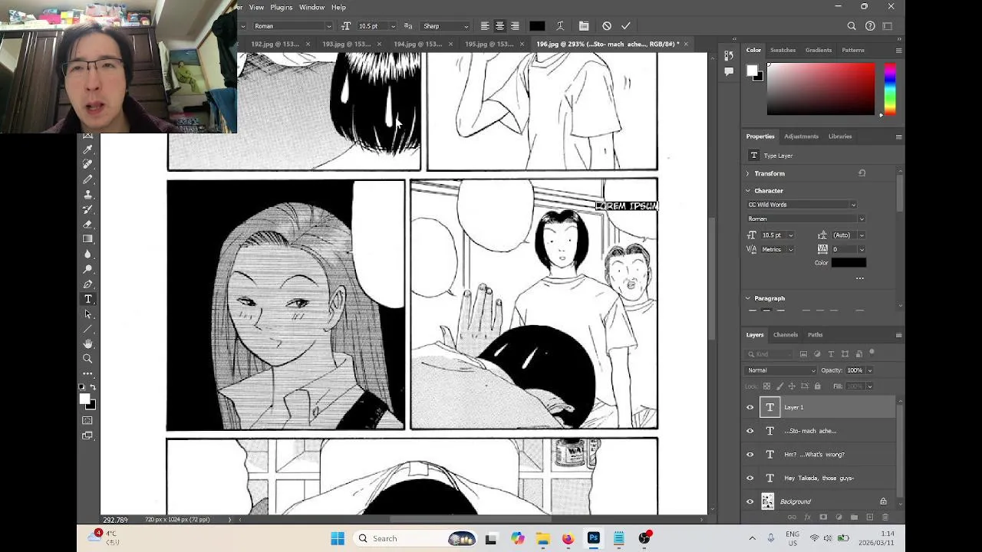The image size is (982, 552).
Task: Toggle layer filtering on/off switch
Action: 872,353
